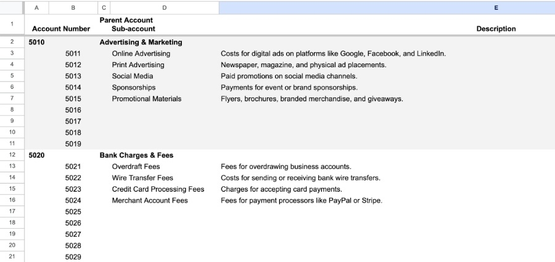Select column B header

point(73,7)
